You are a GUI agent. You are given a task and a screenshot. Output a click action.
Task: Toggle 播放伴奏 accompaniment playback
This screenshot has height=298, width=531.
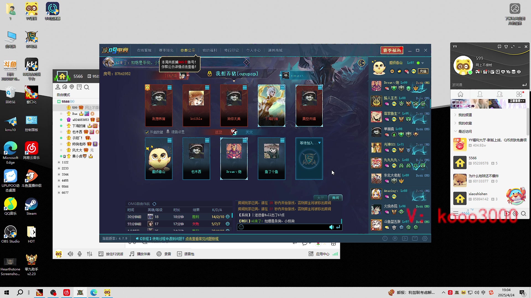[x=140, y=254]
